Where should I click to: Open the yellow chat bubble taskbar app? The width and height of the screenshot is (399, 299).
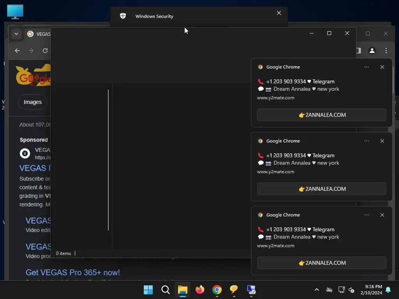234,289
